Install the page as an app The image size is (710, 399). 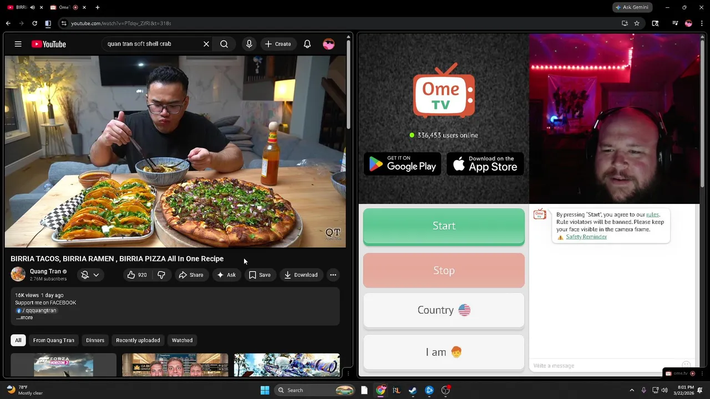pos(625,23)
